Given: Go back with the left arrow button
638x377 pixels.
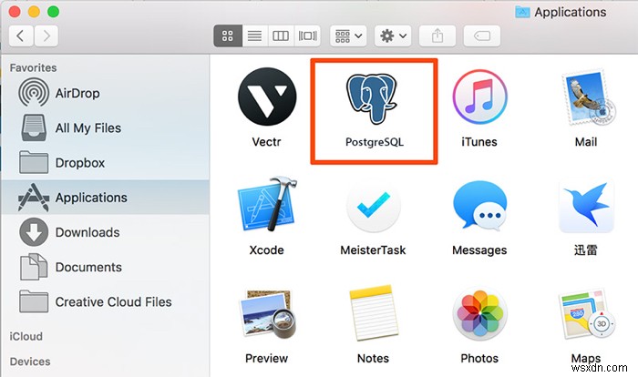Looking at the screenshot, I should point(21,36).
